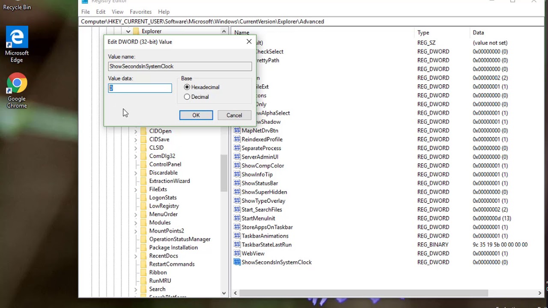Screen dimensions: 548x308
Task: Select the RestartCommands tree key
Action: (x=172, y=264)
